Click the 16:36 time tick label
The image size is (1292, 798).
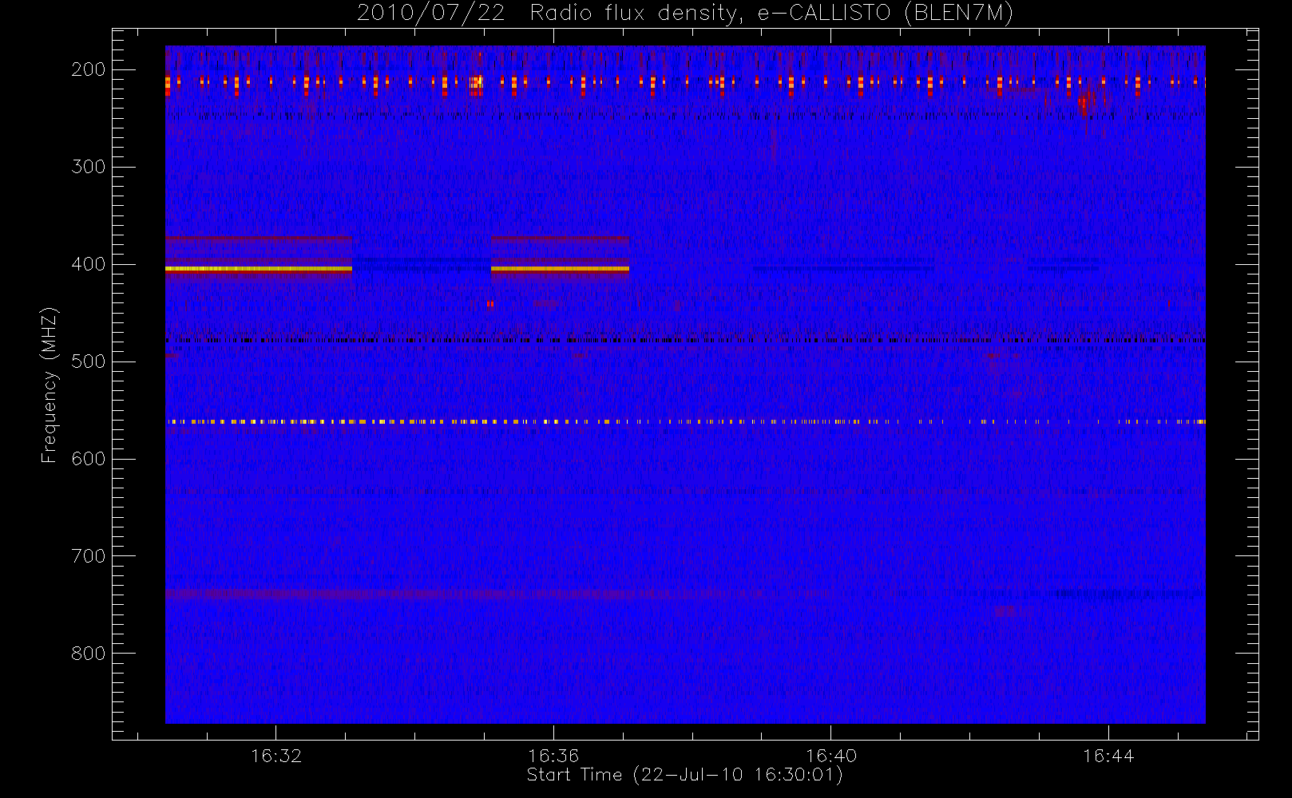click(x=553, y=756)
